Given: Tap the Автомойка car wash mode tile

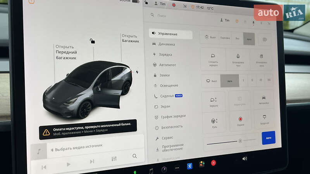Looking at the screenshot, I should tap(263, 100).
